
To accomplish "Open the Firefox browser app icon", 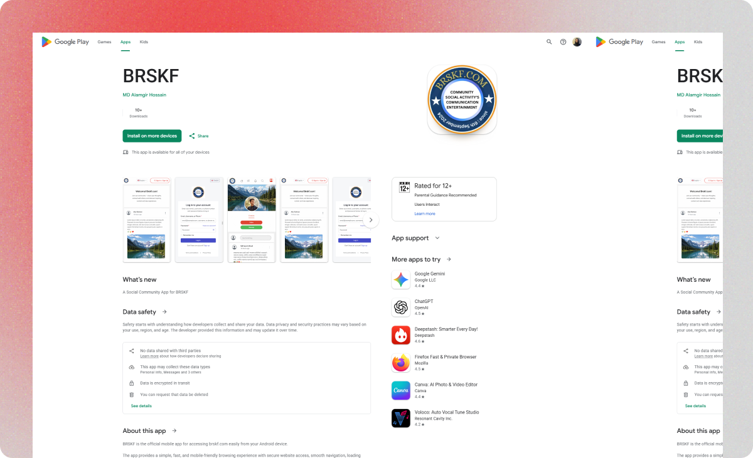I will [401, 363].
